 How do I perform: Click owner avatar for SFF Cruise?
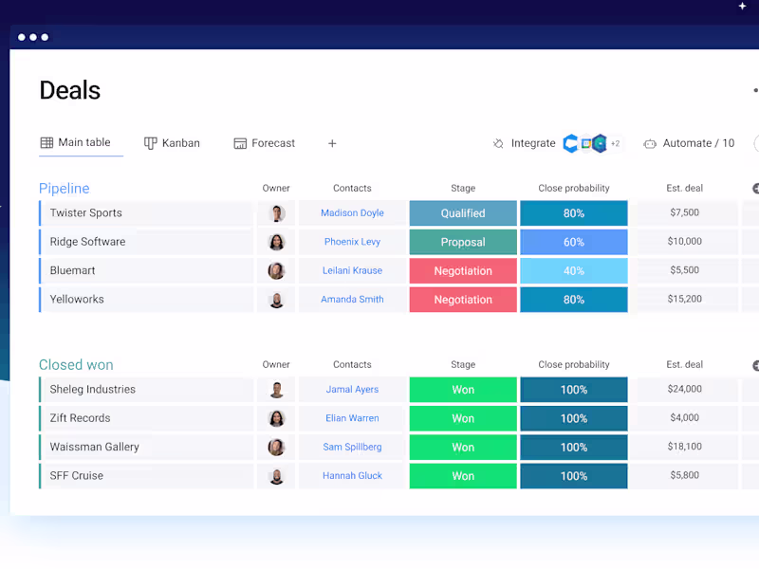coord(276,477)
